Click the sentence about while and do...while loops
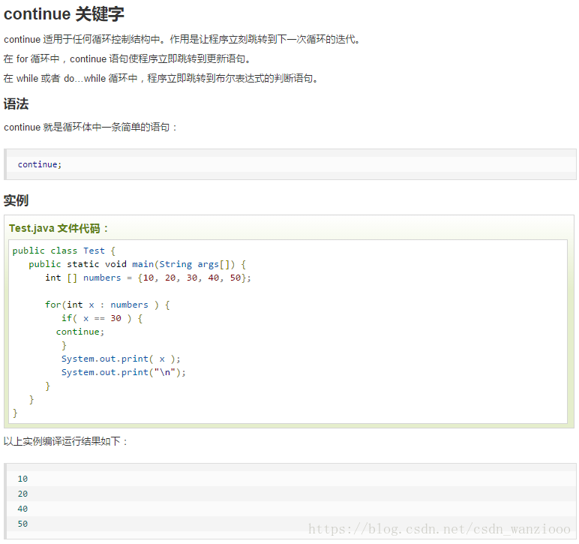Screen dimensions: 579x544 [x=160, y=78]
